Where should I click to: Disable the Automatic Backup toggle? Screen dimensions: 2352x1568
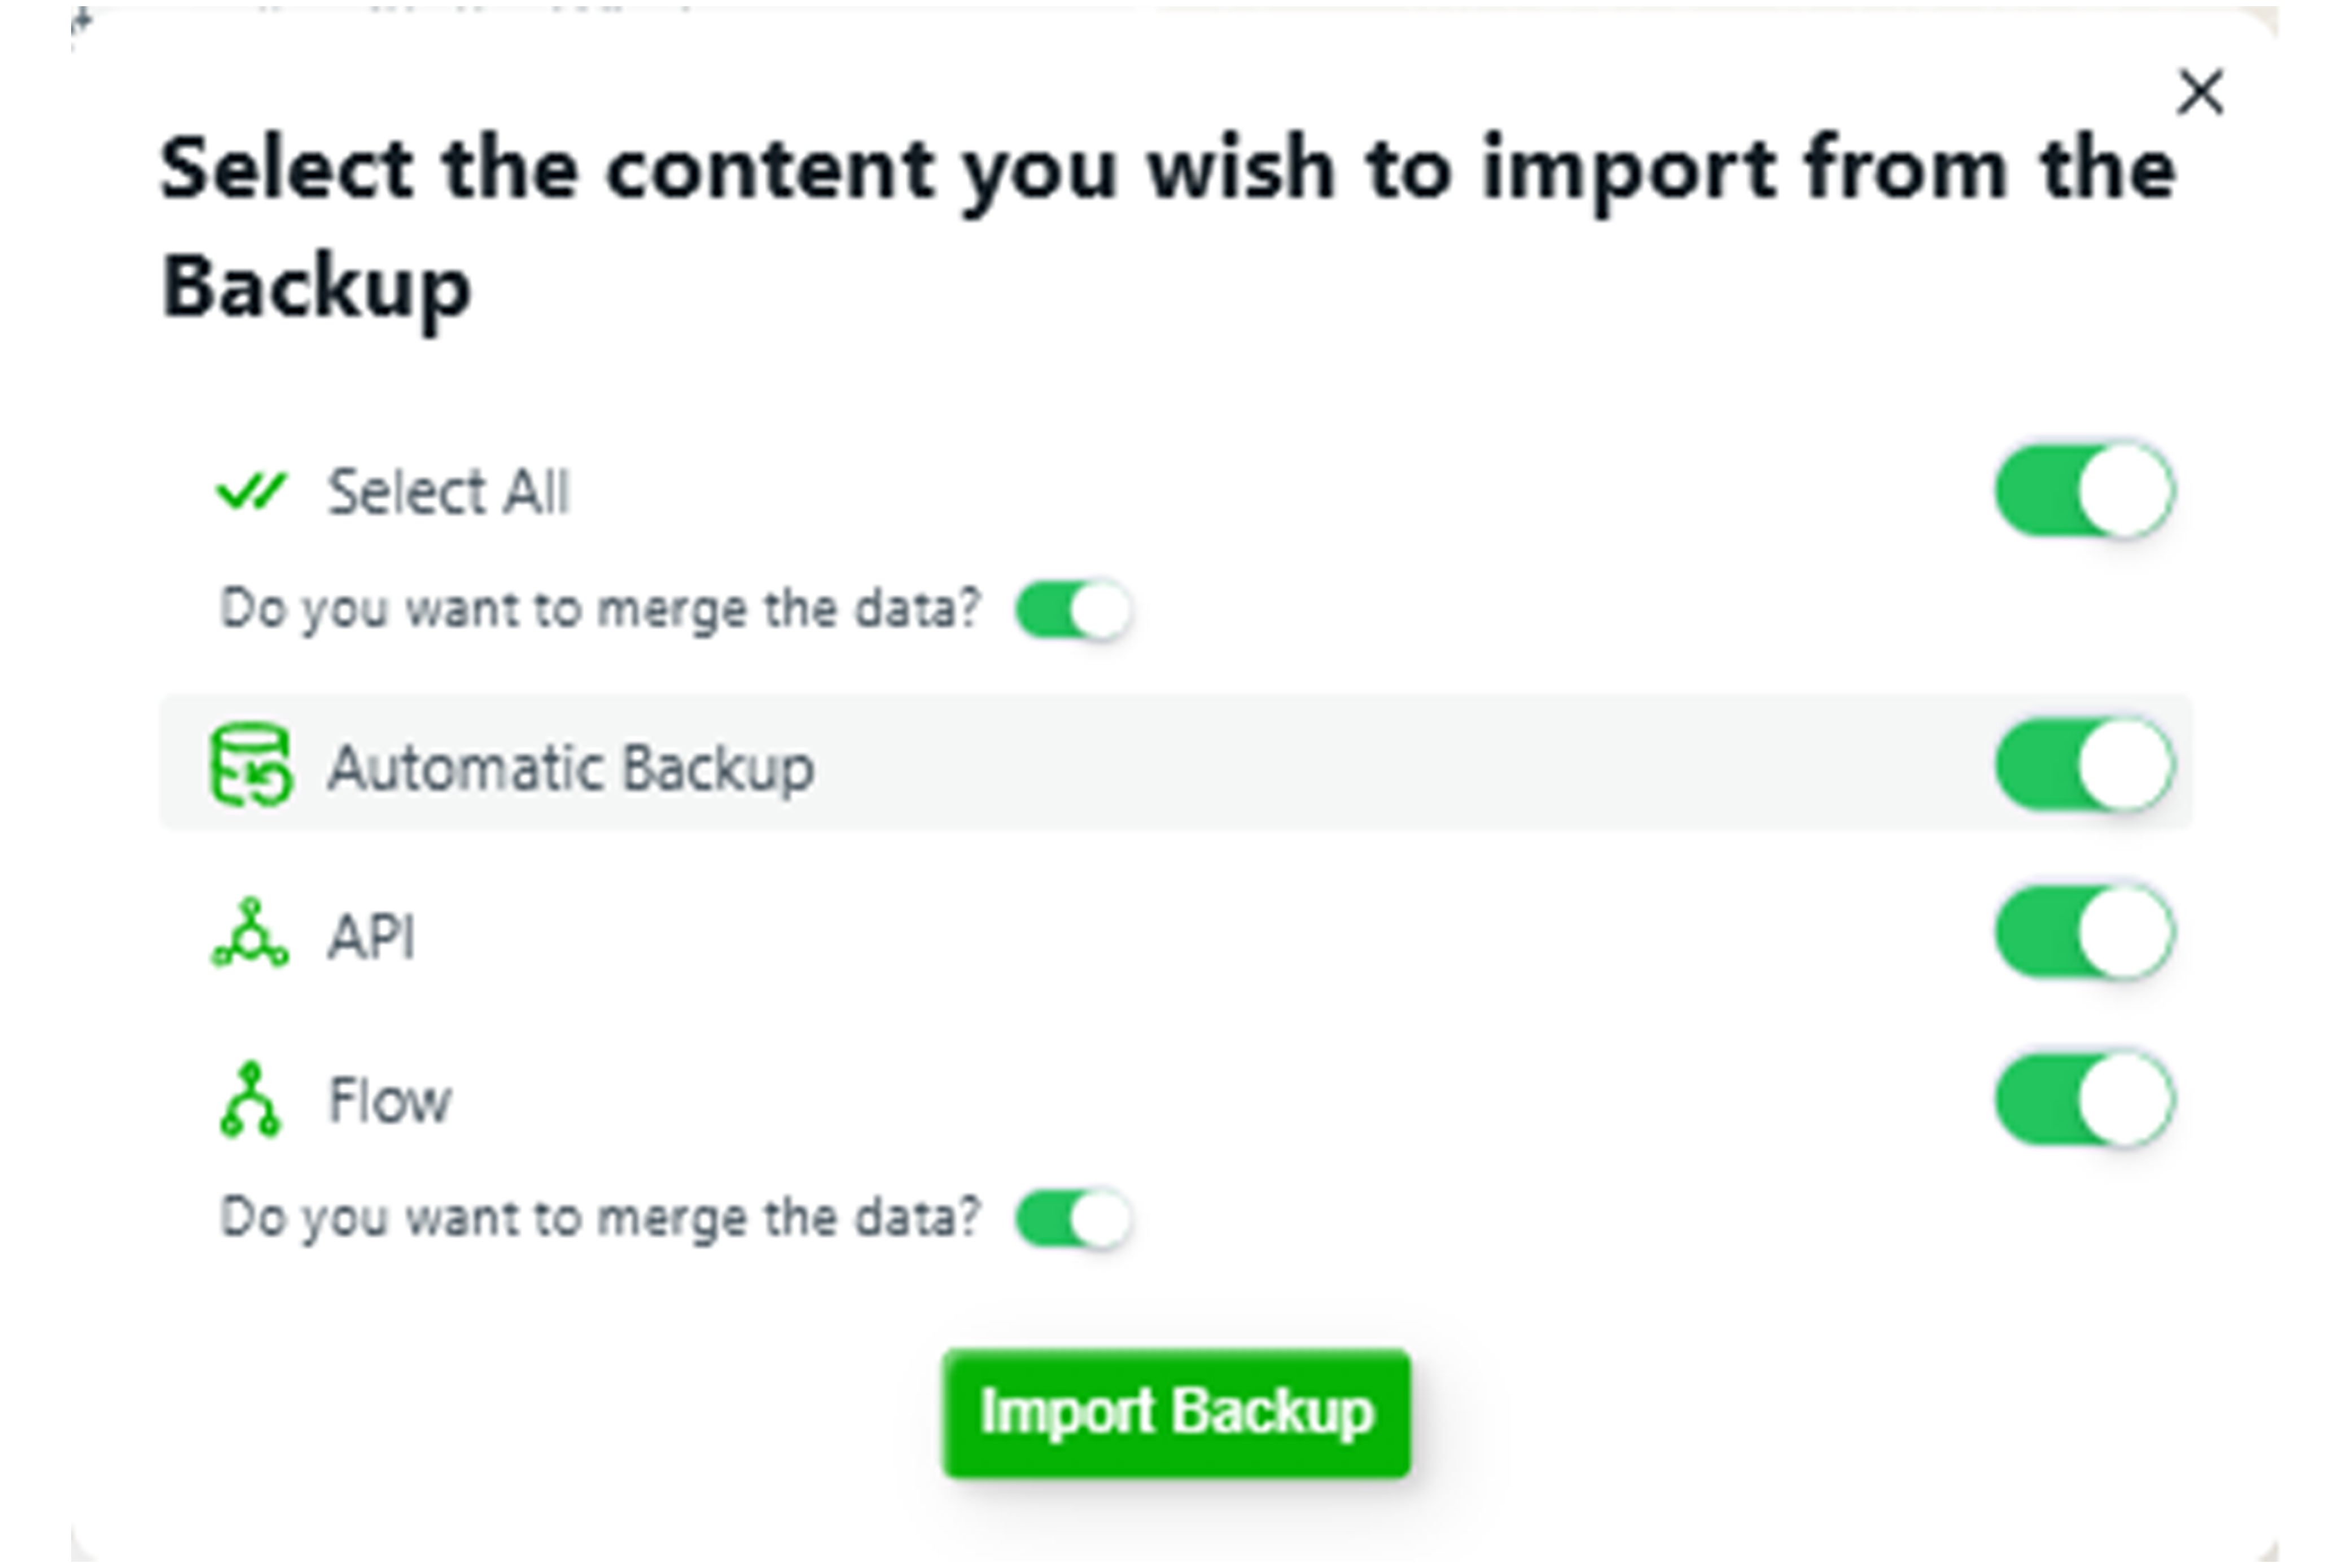click(2084, 765)
